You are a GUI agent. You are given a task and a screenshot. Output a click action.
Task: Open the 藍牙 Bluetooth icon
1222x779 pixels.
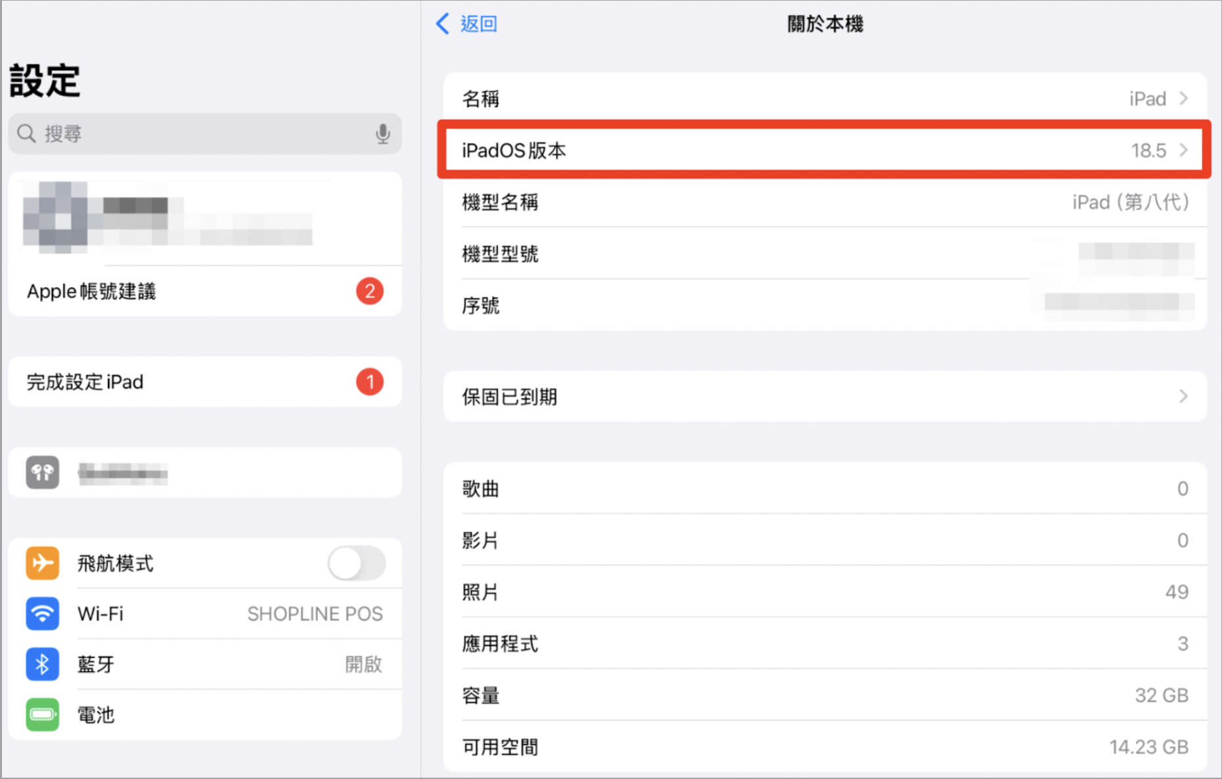pyautogui.click(x=43, y=664)
